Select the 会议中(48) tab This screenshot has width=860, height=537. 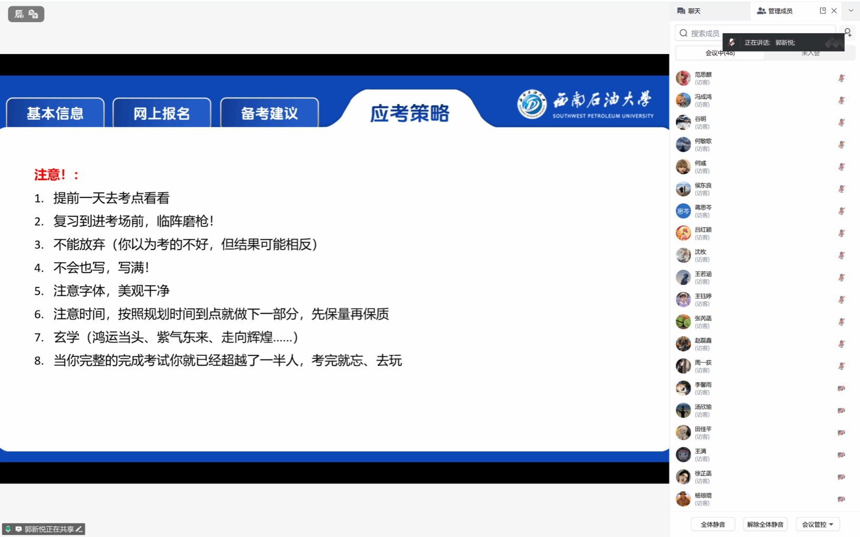coord(719,53)
